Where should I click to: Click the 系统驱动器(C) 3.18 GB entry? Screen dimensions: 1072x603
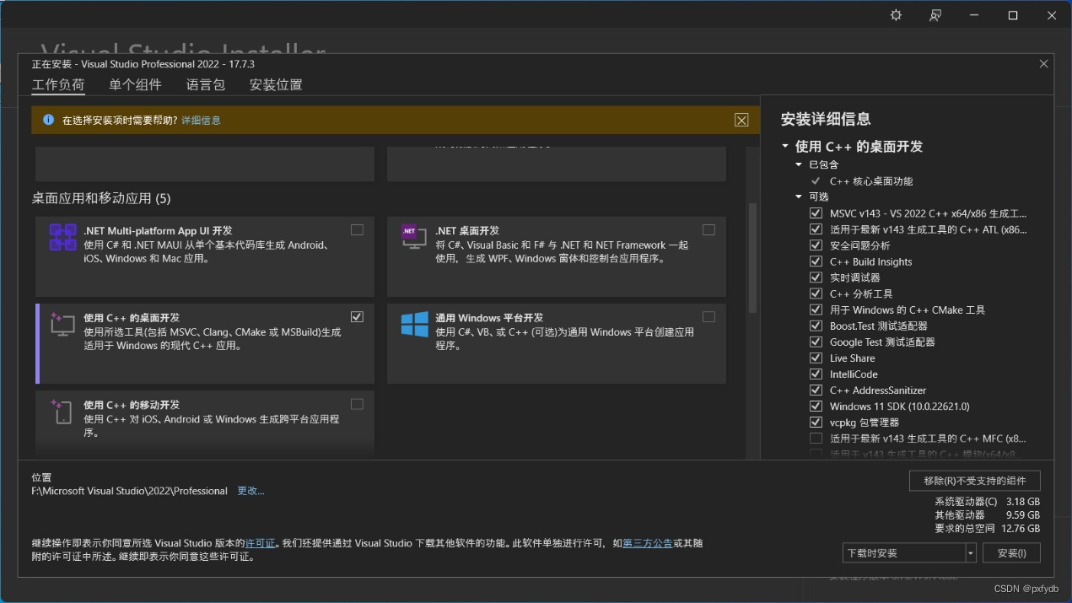(x=987, y=502)
